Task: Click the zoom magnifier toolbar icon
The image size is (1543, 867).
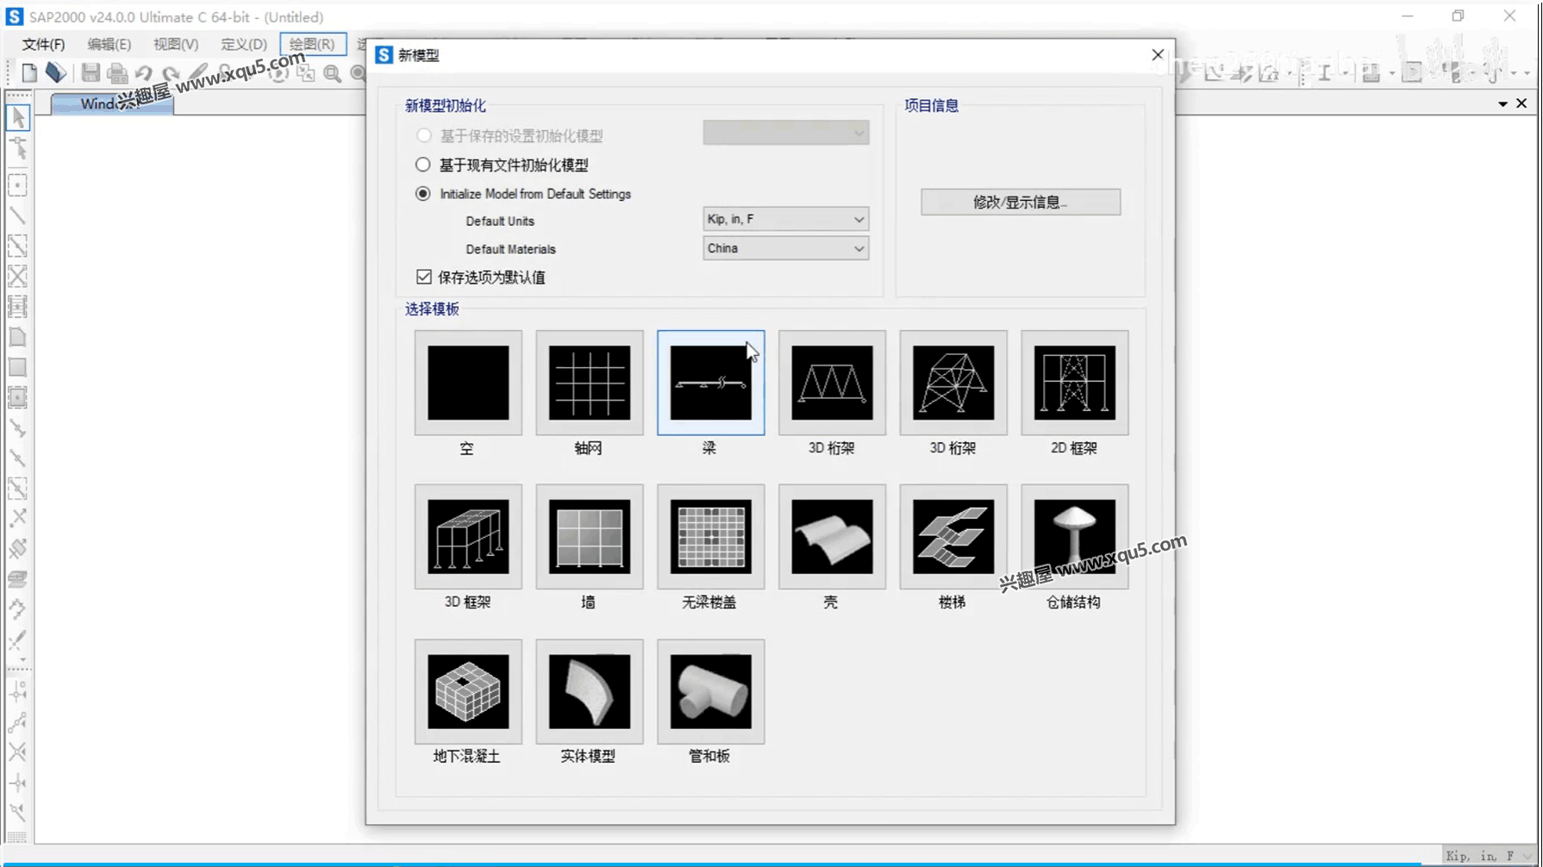Action: (332, 74)
